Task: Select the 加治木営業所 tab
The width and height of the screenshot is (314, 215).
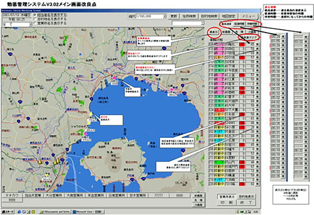Action: coord(33,196)
